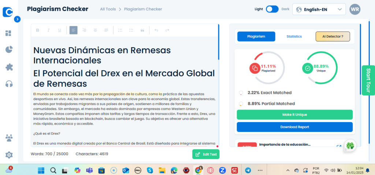The height and width of the screenshot is (175, 375).
Task: Open Windows taskbar search
Action: pyautogui.click(x=53, y=170)
